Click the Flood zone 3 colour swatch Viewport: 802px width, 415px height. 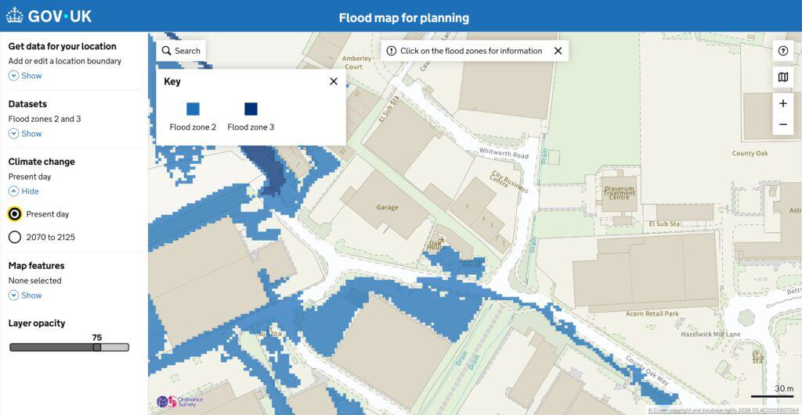click(251, 109)
